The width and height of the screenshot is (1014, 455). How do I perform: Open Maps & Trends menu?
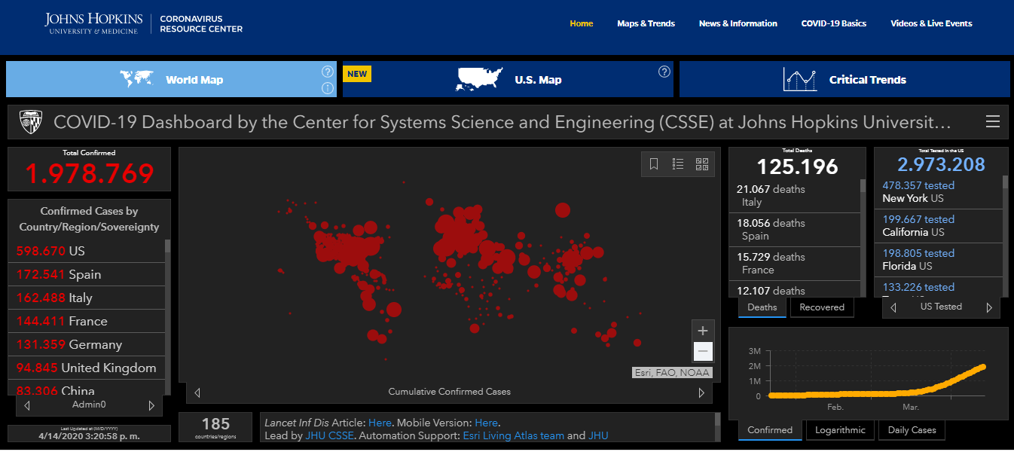tap(646, 23)
